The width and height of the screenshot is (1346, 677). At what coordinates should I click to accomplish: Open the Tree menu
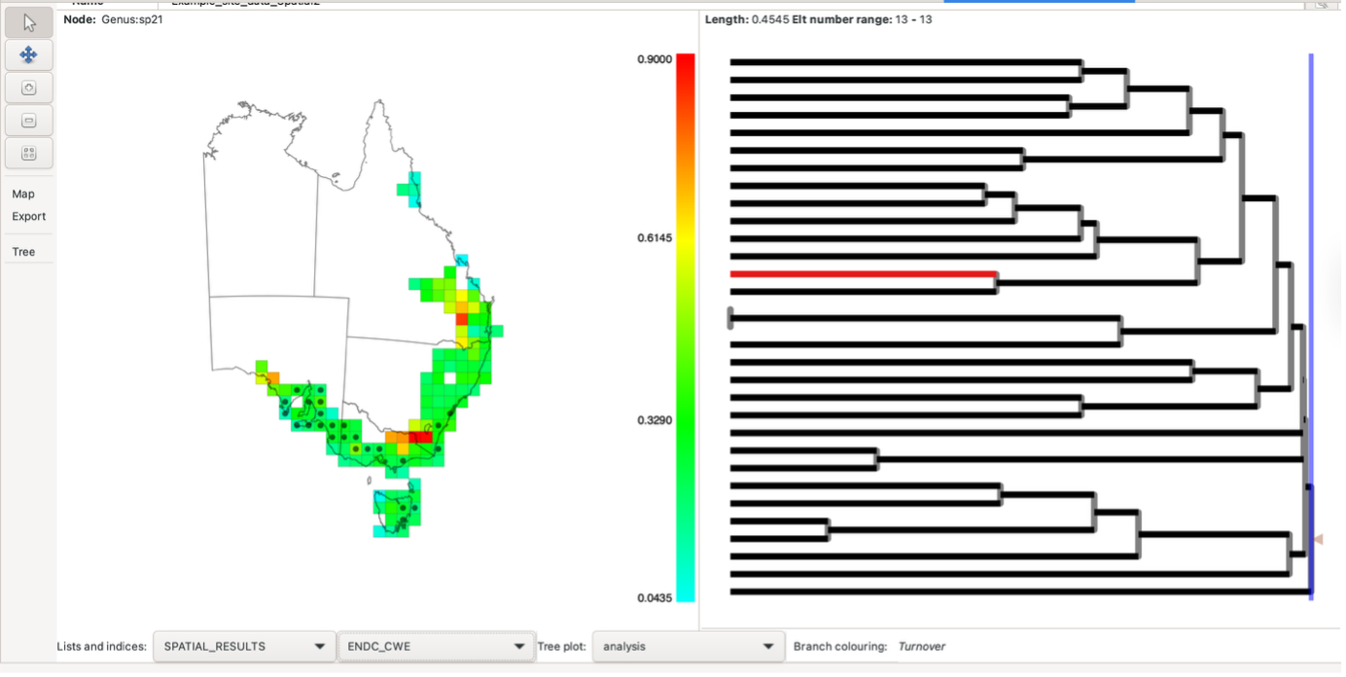pyautogui.click(x=23, y=252)
